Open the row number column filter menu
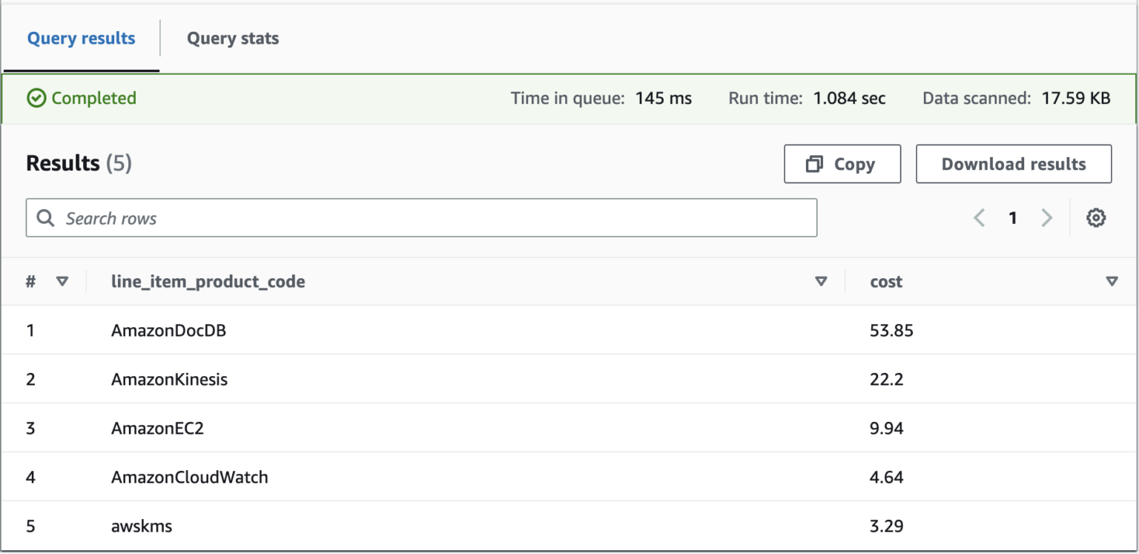Screen dimensions: 1139x554 (x=63, y=281)
